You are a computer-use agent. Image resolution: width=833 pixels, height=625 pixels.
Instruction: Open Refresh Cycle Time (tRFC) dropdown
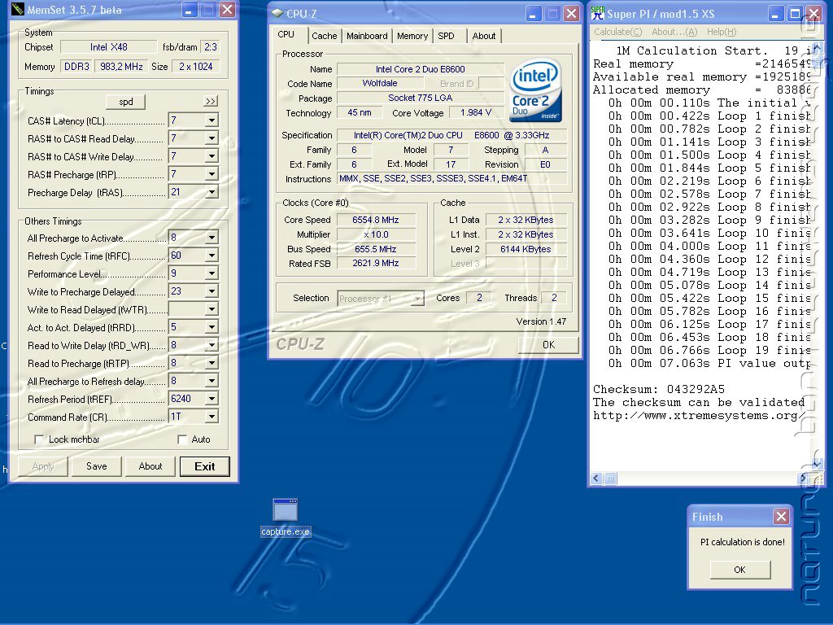(212, 256)
